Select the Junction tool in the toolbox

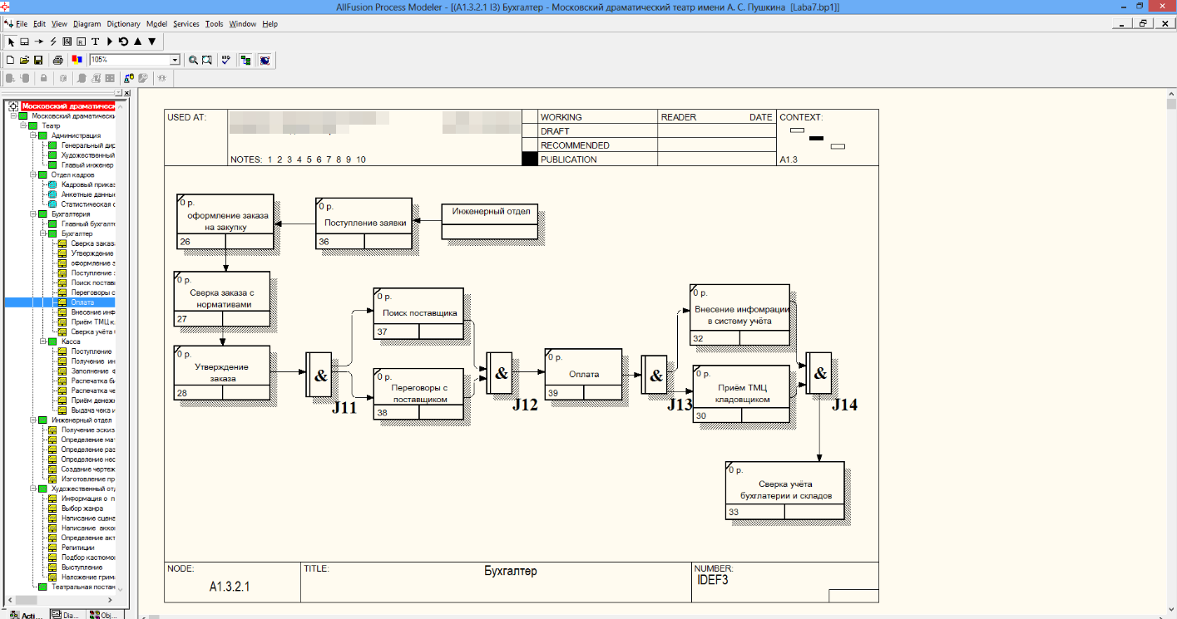[x=67, y=42]
